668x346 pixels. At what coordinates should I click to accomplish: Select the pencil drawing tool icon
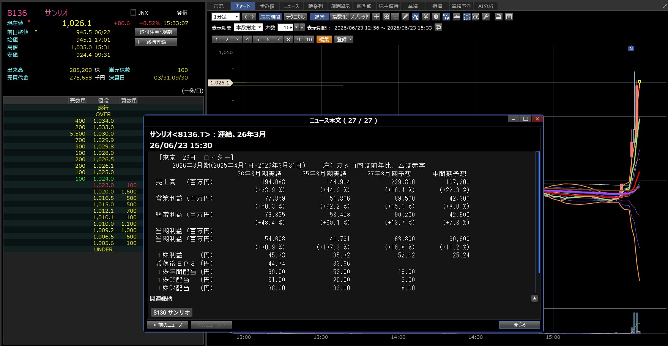tap(405, 17)
